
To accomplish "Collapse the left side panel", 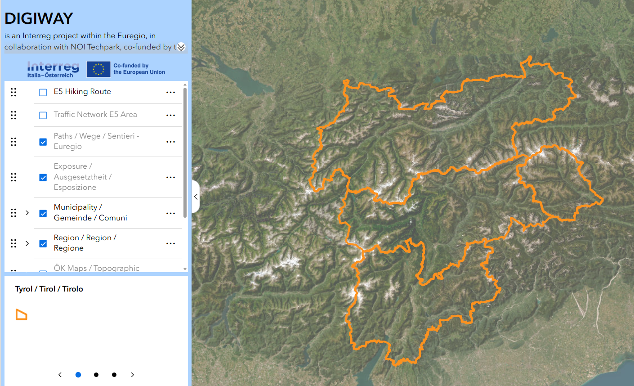I will 196,197.
